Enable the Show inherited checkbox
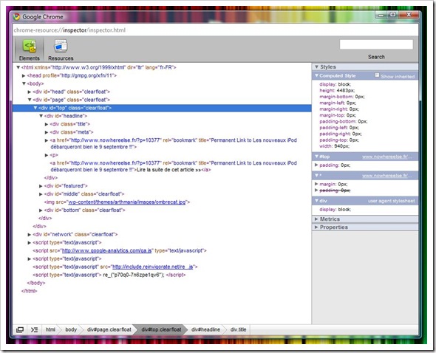 pos(377,75)
